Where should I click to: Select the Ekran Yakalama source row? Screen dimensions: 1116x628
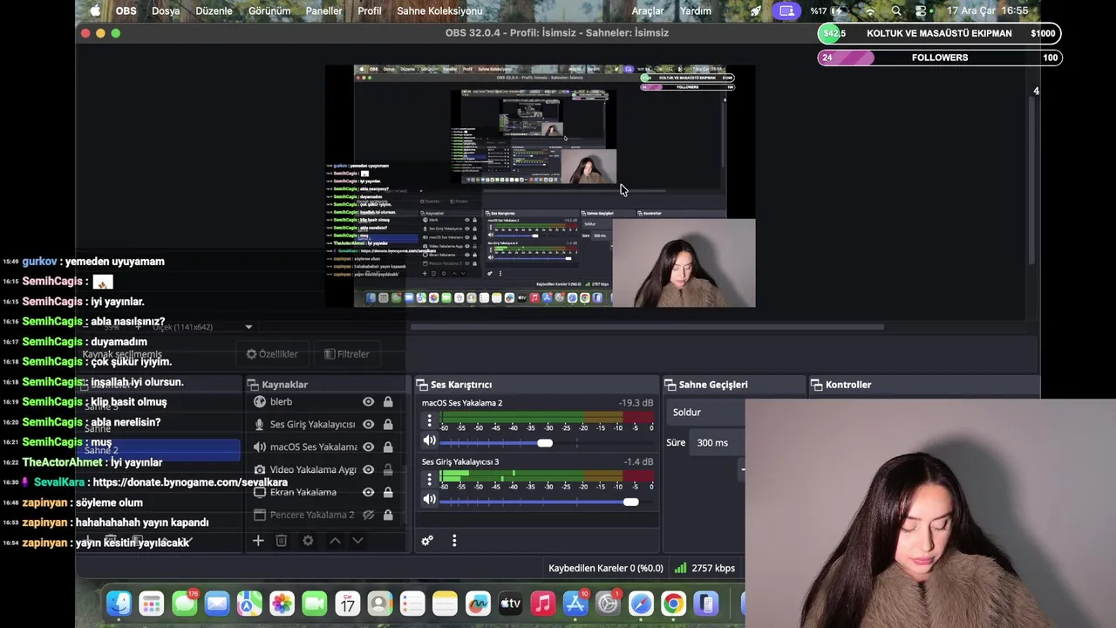323,493
